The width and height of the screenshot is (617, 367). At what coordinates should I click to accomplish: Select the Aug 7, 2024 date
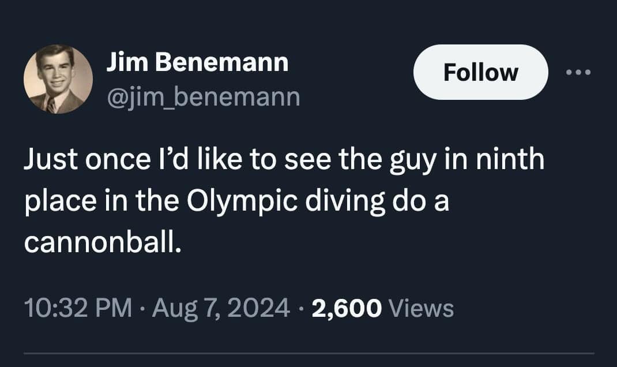pos(219,308)
